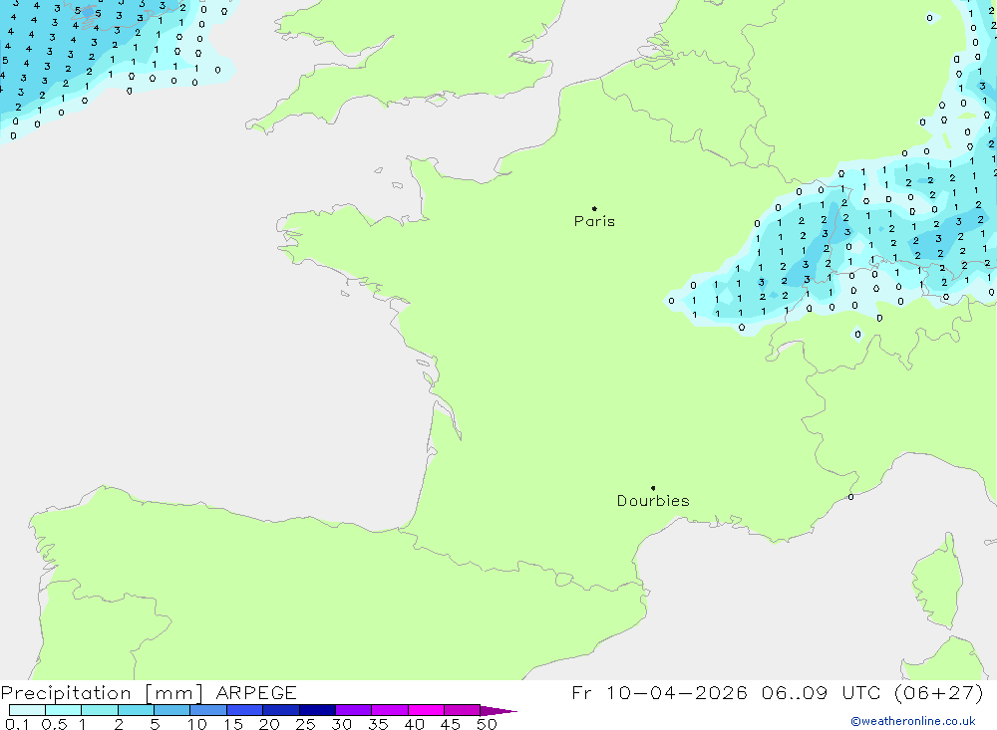This screenshot has height=730, width=997.
Task: Select the 0.5–1 mm legend swatch
Action: pos(63,710)
